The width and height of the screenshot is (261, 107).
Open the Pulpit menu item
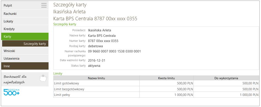pos(25,5)
